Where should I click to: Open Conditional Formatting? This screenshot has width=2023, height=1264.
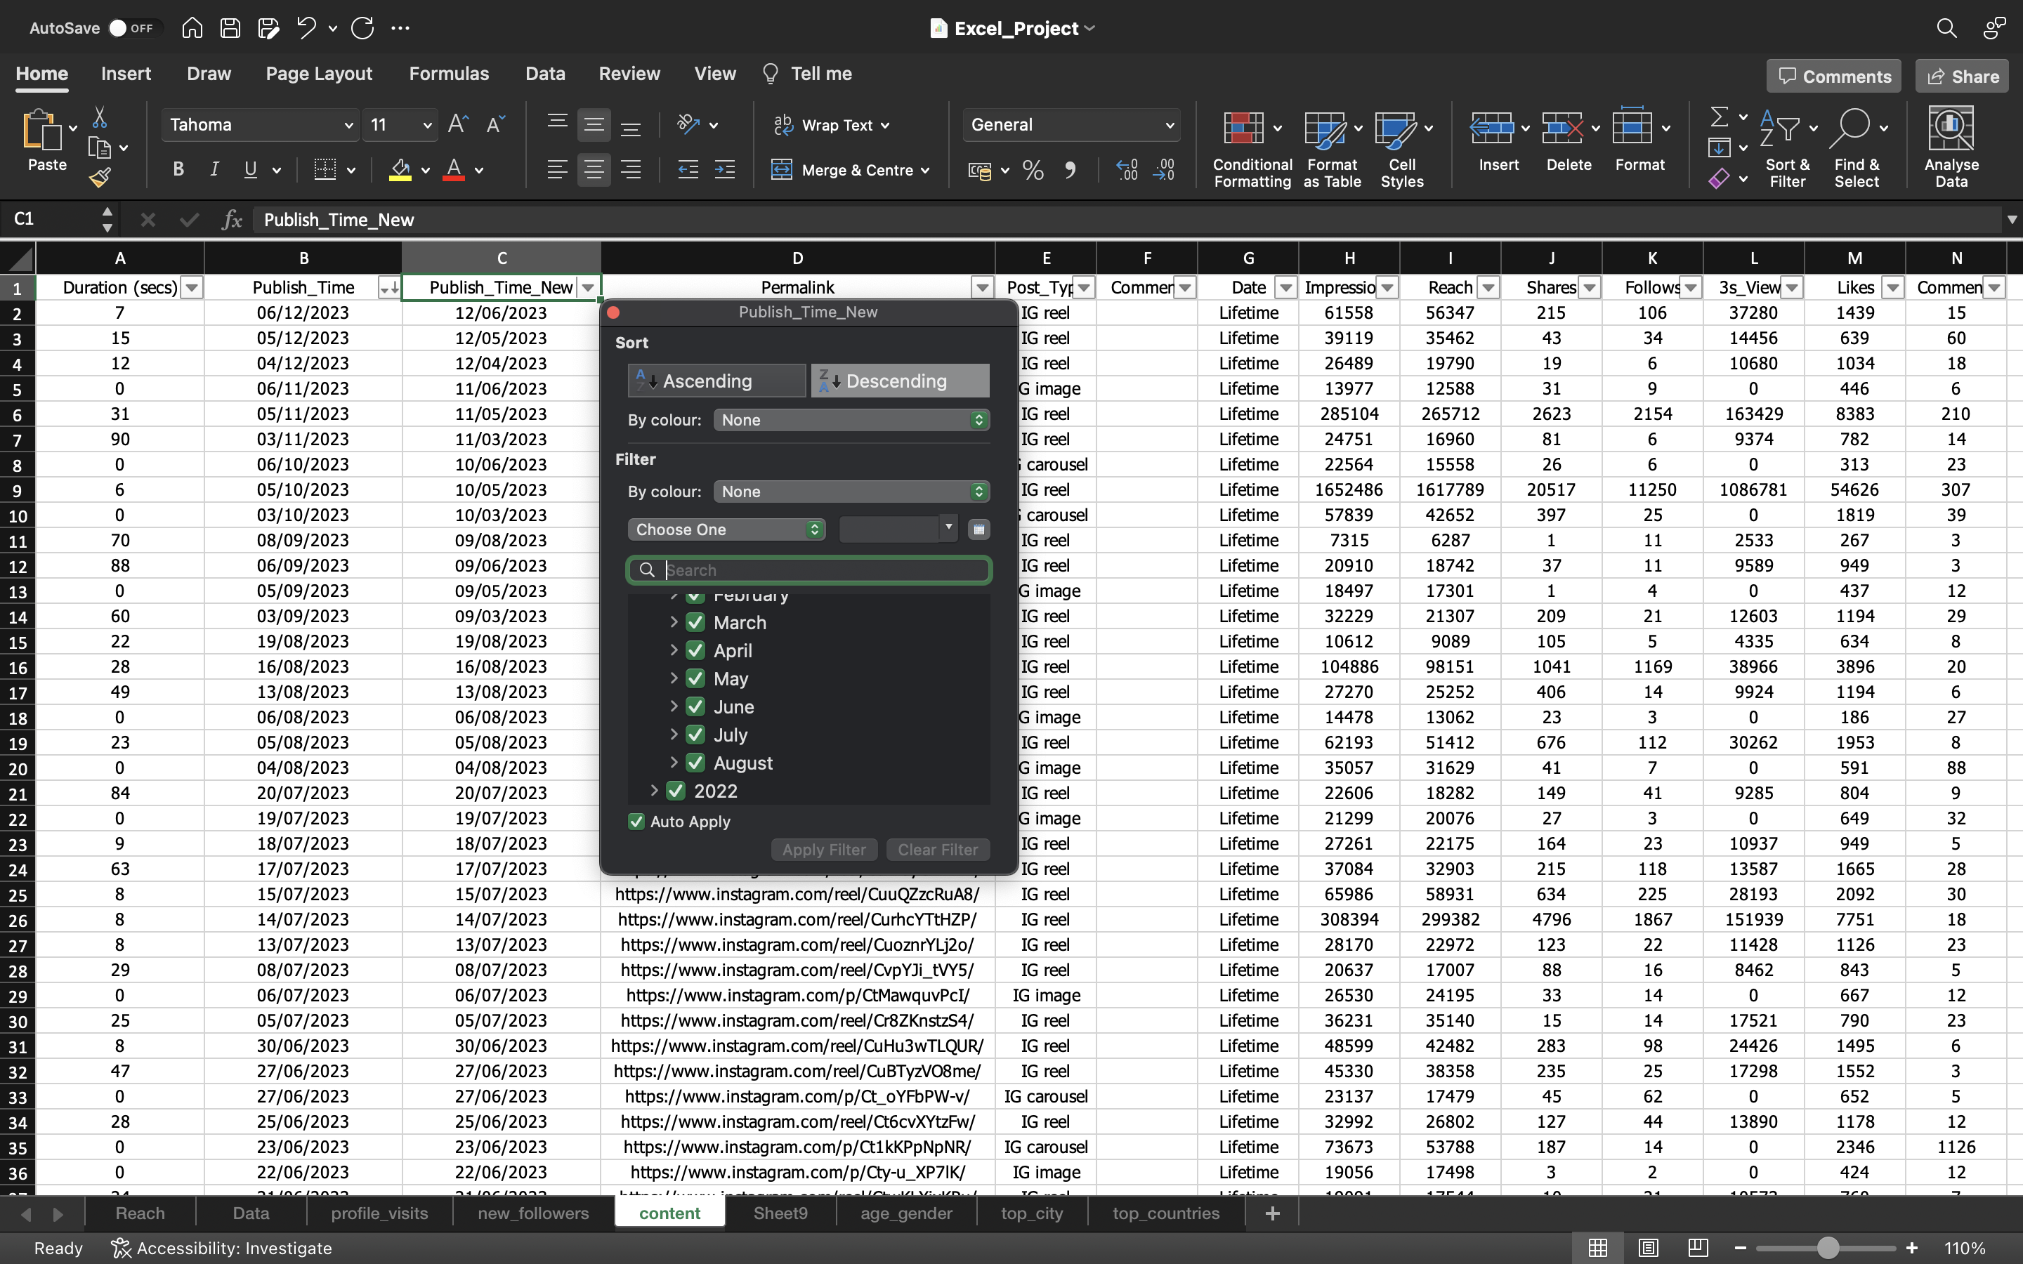click(1252, 149)
